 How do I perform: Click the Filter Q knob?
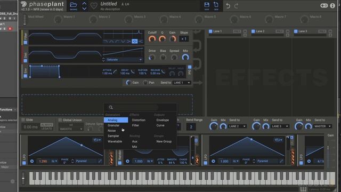[x=162, y=39]
